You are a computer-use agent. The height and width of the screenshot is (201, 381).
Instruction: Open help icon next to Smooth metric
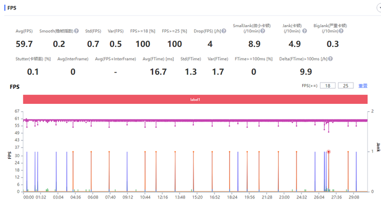(x=76, y=31)
